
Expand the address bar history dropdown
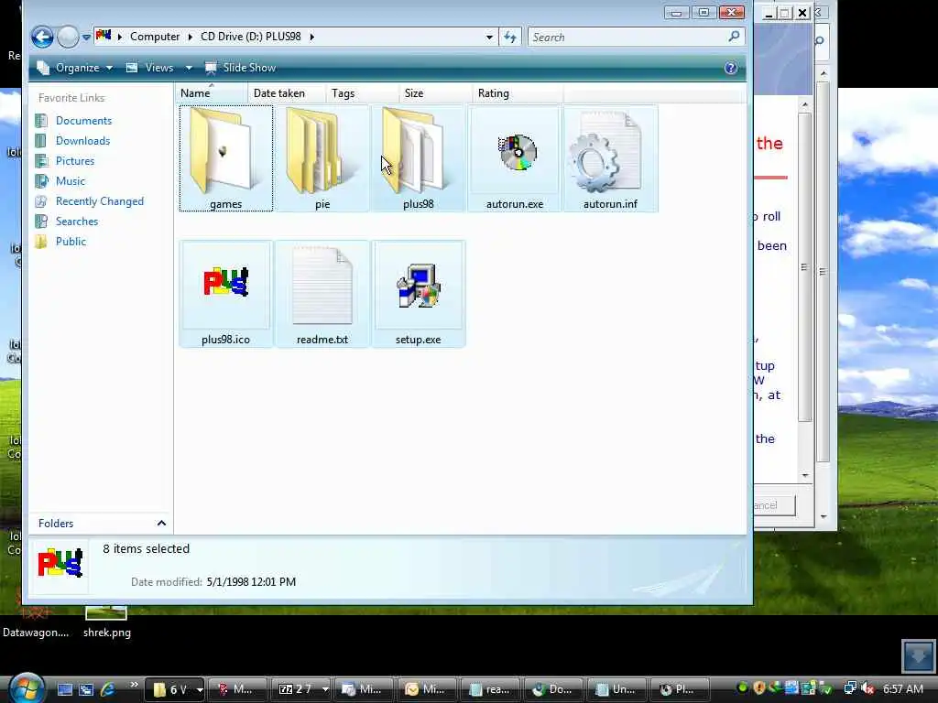489,37
